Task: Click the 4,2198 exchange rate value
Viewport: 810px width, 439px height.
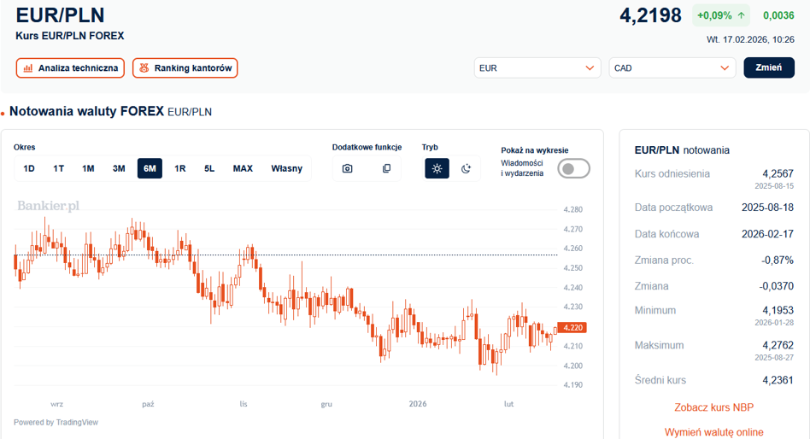Action: tap(650, 15)
